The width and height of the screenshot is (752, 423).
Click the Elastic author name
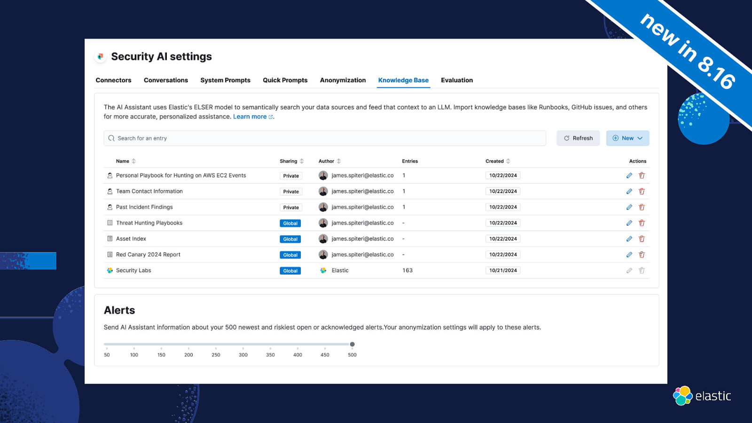[x=340, y=270]
